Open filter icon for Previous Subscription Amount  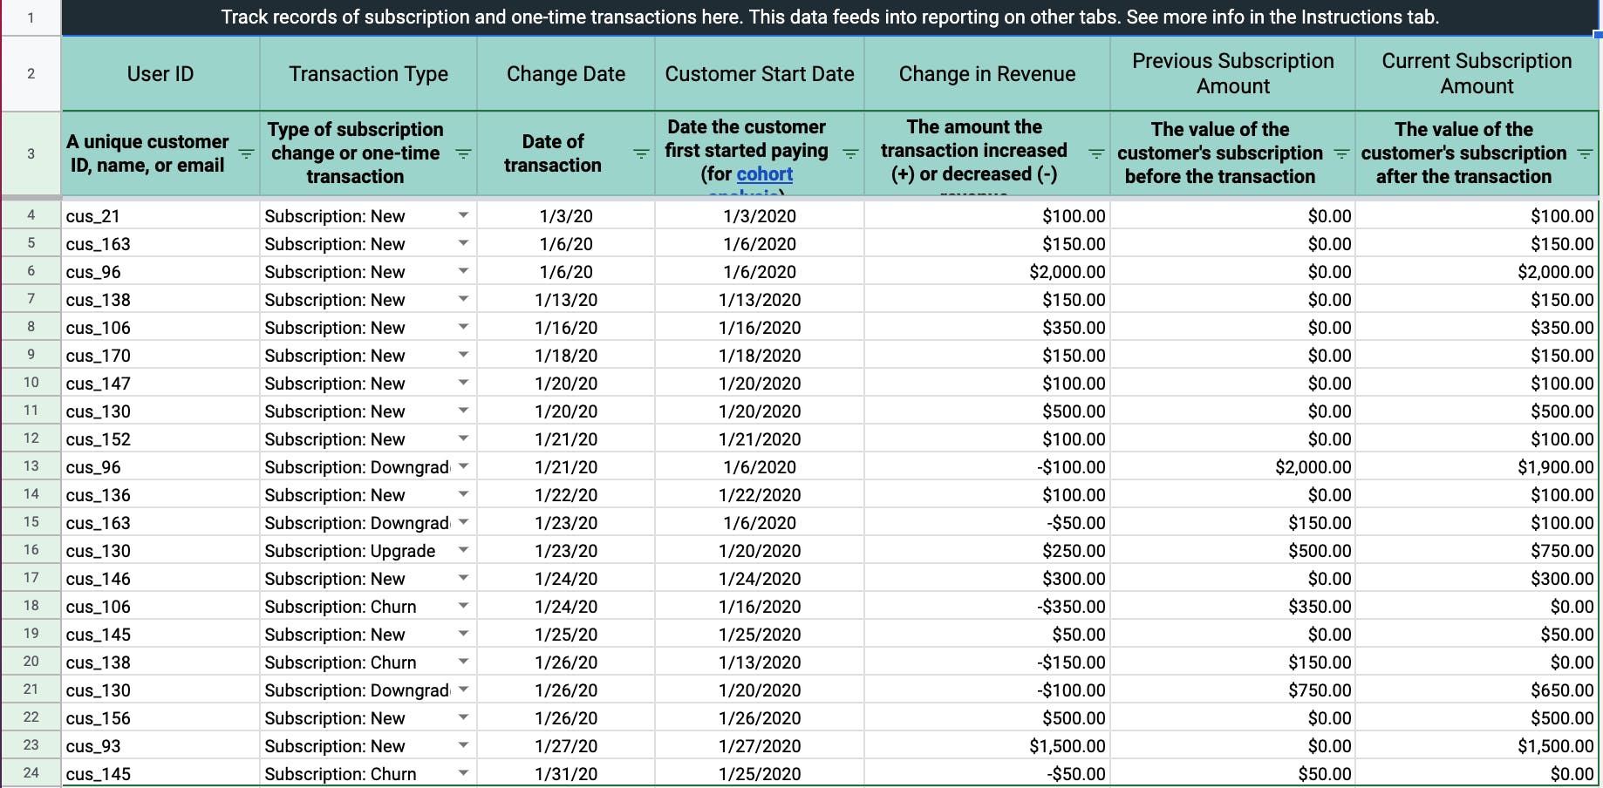1341,154
